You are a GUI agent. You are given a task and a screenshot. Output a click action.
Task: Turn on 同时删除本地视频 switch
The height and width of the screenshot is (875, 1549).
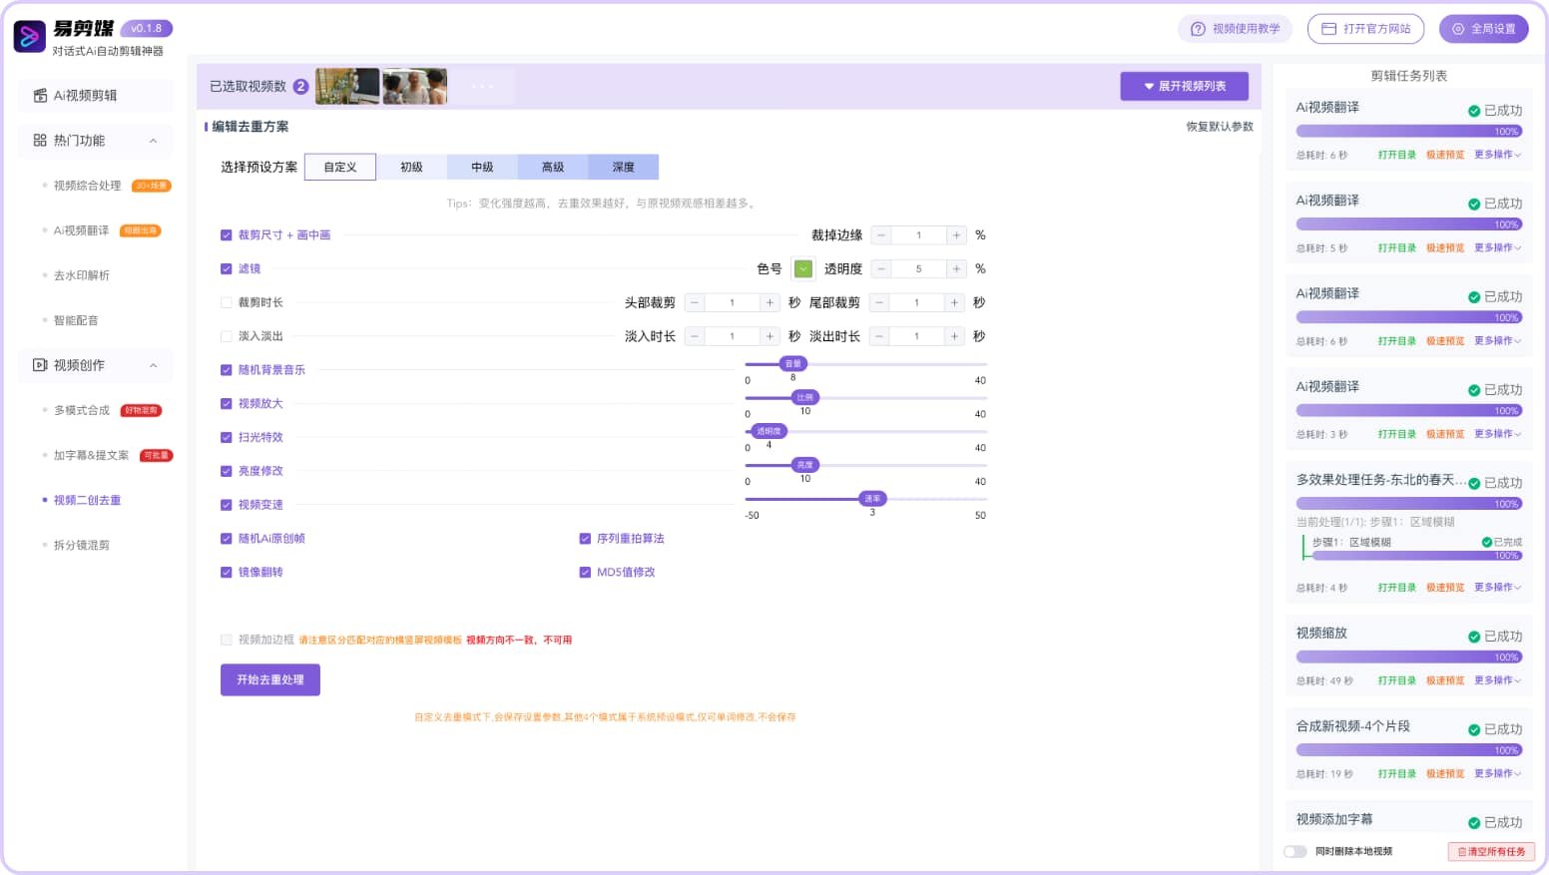pos(1295,852)
